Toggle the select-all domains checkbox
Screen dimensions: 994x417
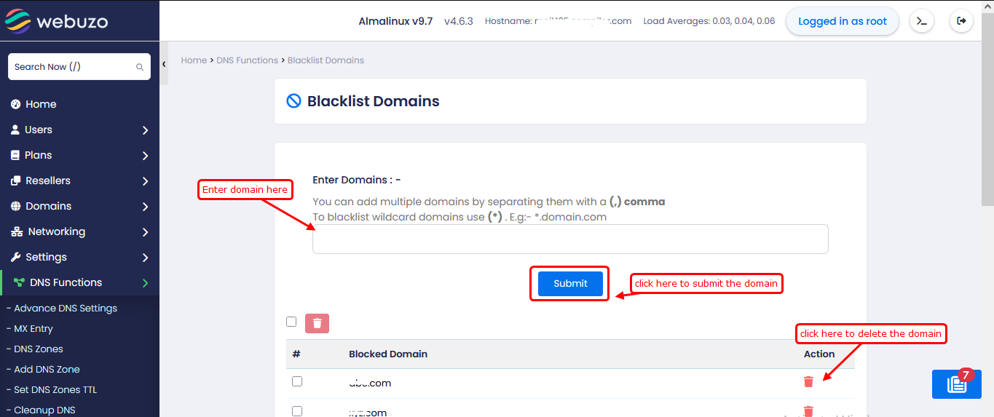(291, 322)
